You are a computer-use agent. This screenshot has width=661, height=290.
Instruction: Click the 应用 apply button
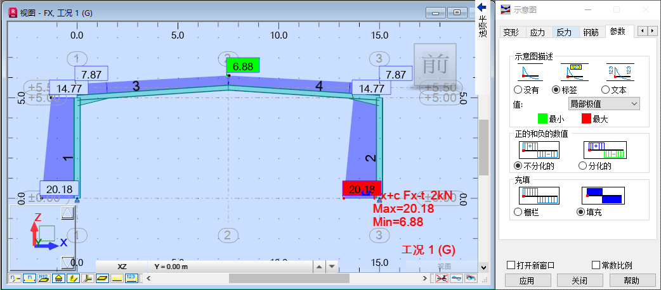[x=527, y=280]
